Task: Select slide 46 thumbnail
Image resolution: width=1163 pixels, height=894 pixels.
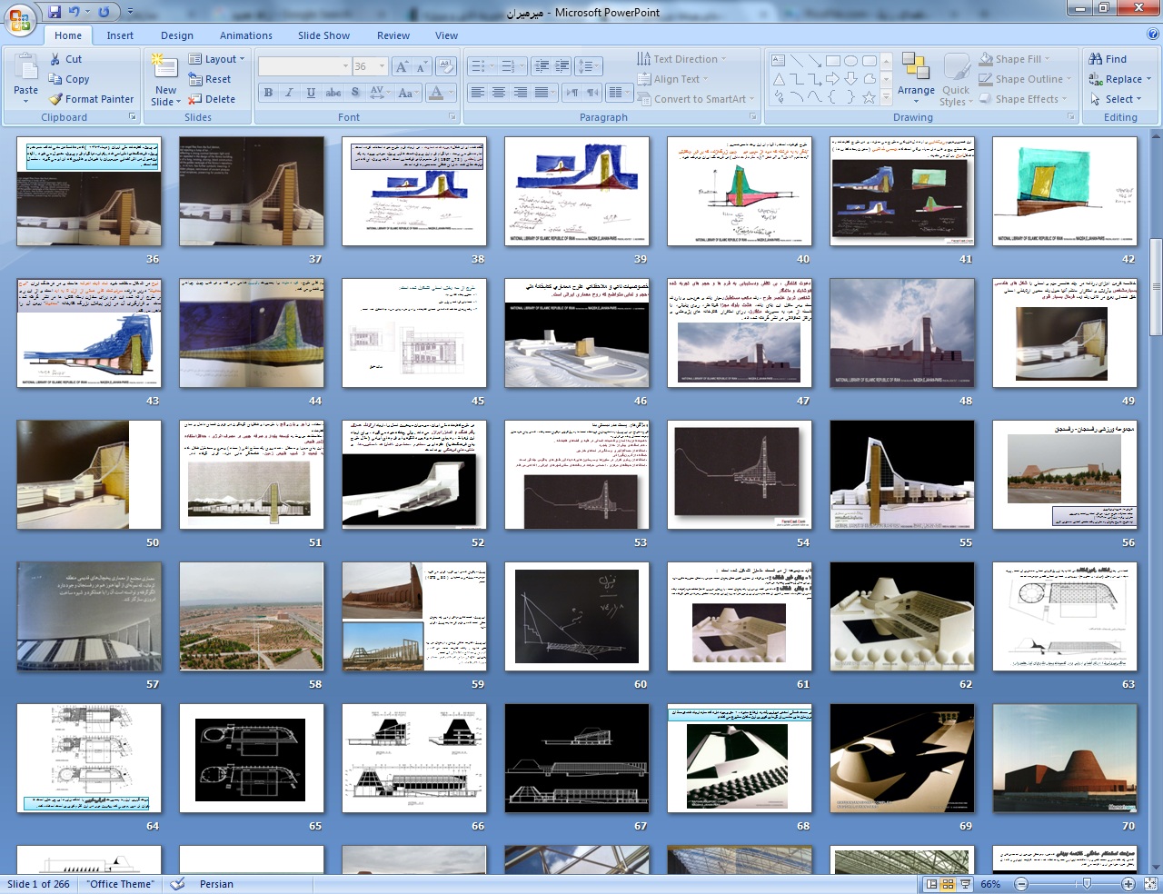Action: coord(577,333)
